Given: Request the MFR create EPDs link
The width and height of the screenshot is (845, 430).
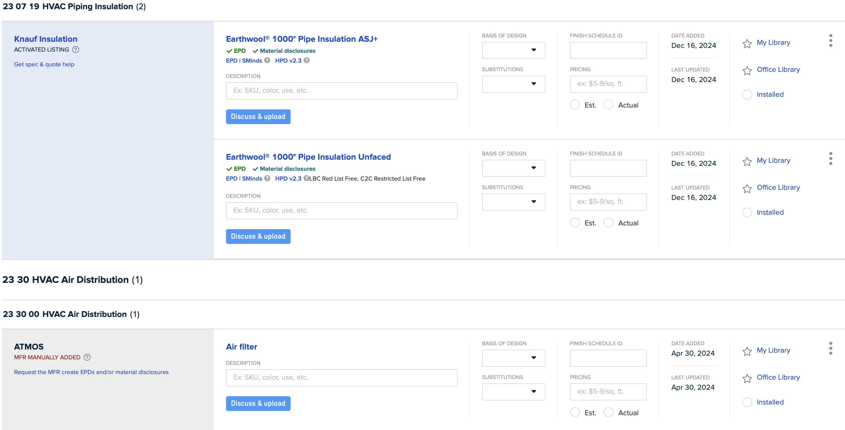Looking at the screenshot, I should pyautogui.click(x=91, y=372).
